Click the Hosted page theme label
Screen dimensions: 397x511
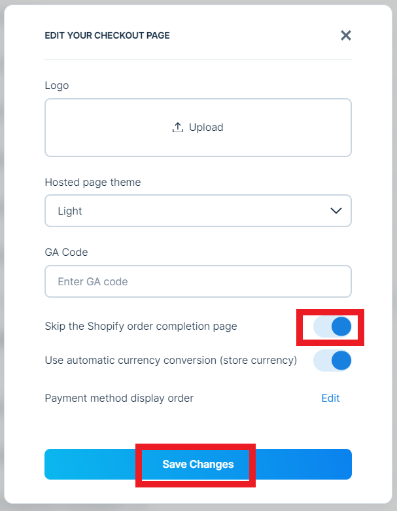(92, 182)
